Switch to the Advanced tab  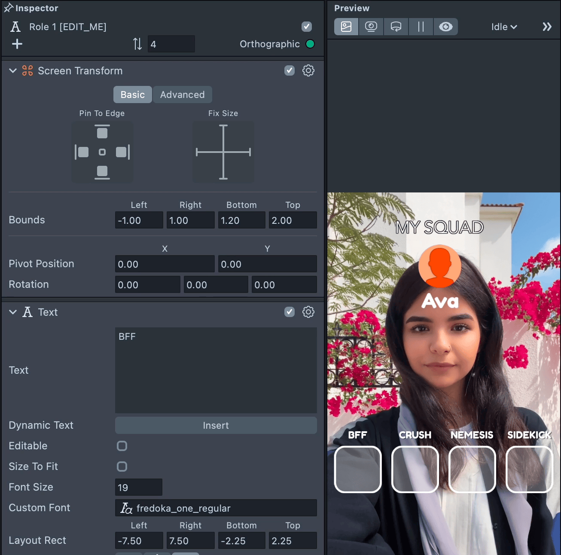tap(182, 95)
